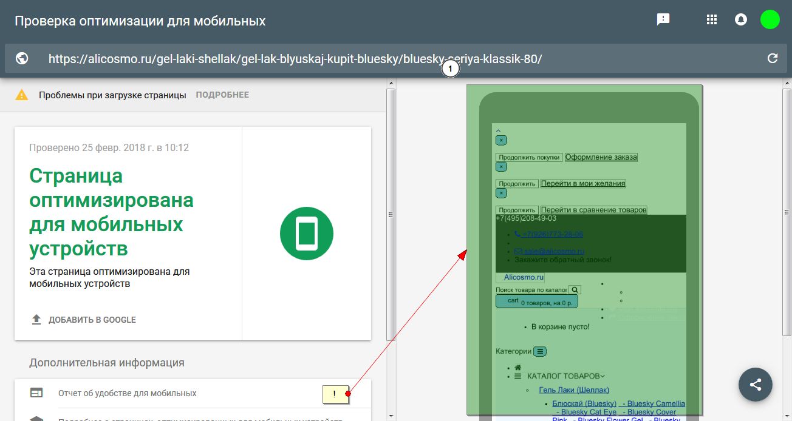Click the cart button with 0 товаров

click(537, 301)
